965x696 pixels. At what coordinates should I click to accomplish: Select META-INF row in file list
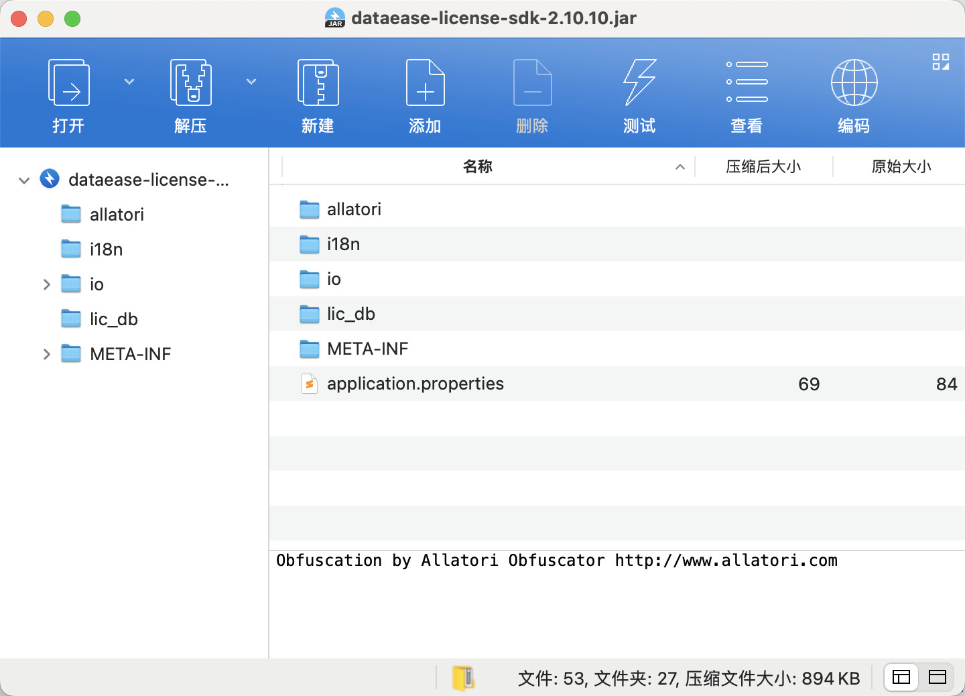[x=617, y=349]
